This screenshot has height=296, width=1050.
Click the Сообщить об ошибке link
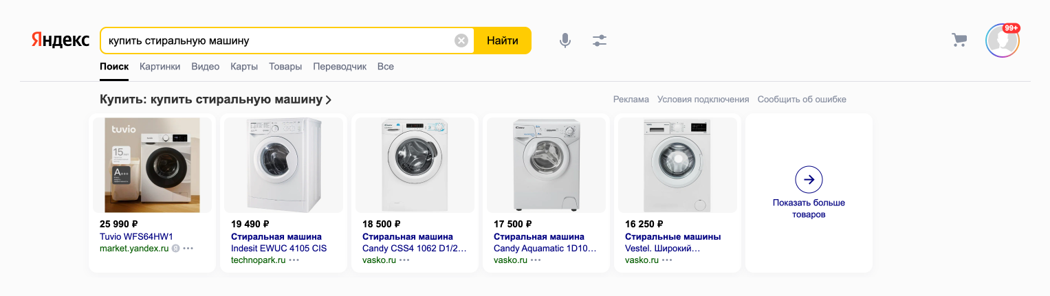click(802, 100)
